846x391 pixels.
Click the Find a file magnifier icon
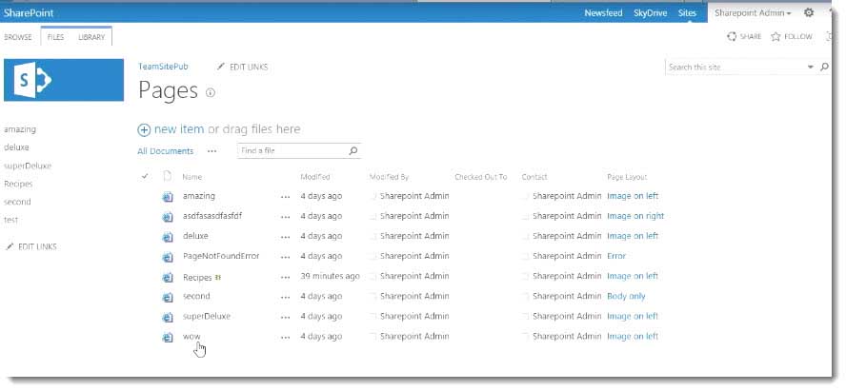[x=352, y=151]
